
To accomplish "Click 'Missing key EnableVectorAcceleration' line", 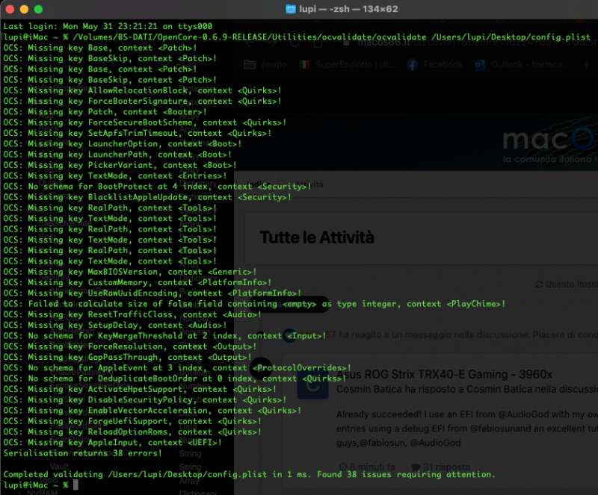I will (152, 411).
